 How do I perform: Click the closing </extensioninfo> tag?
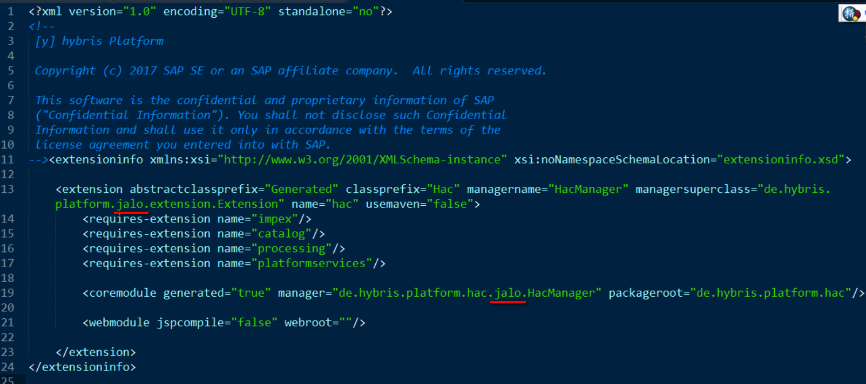coord(82,367)
